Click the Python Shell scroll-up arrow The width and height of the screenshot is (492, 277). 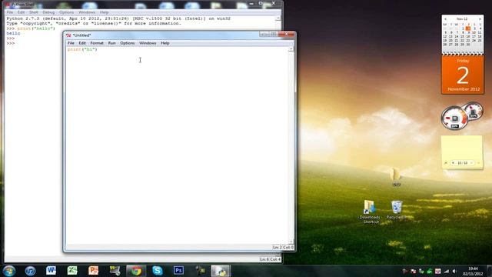coord(278,18)
